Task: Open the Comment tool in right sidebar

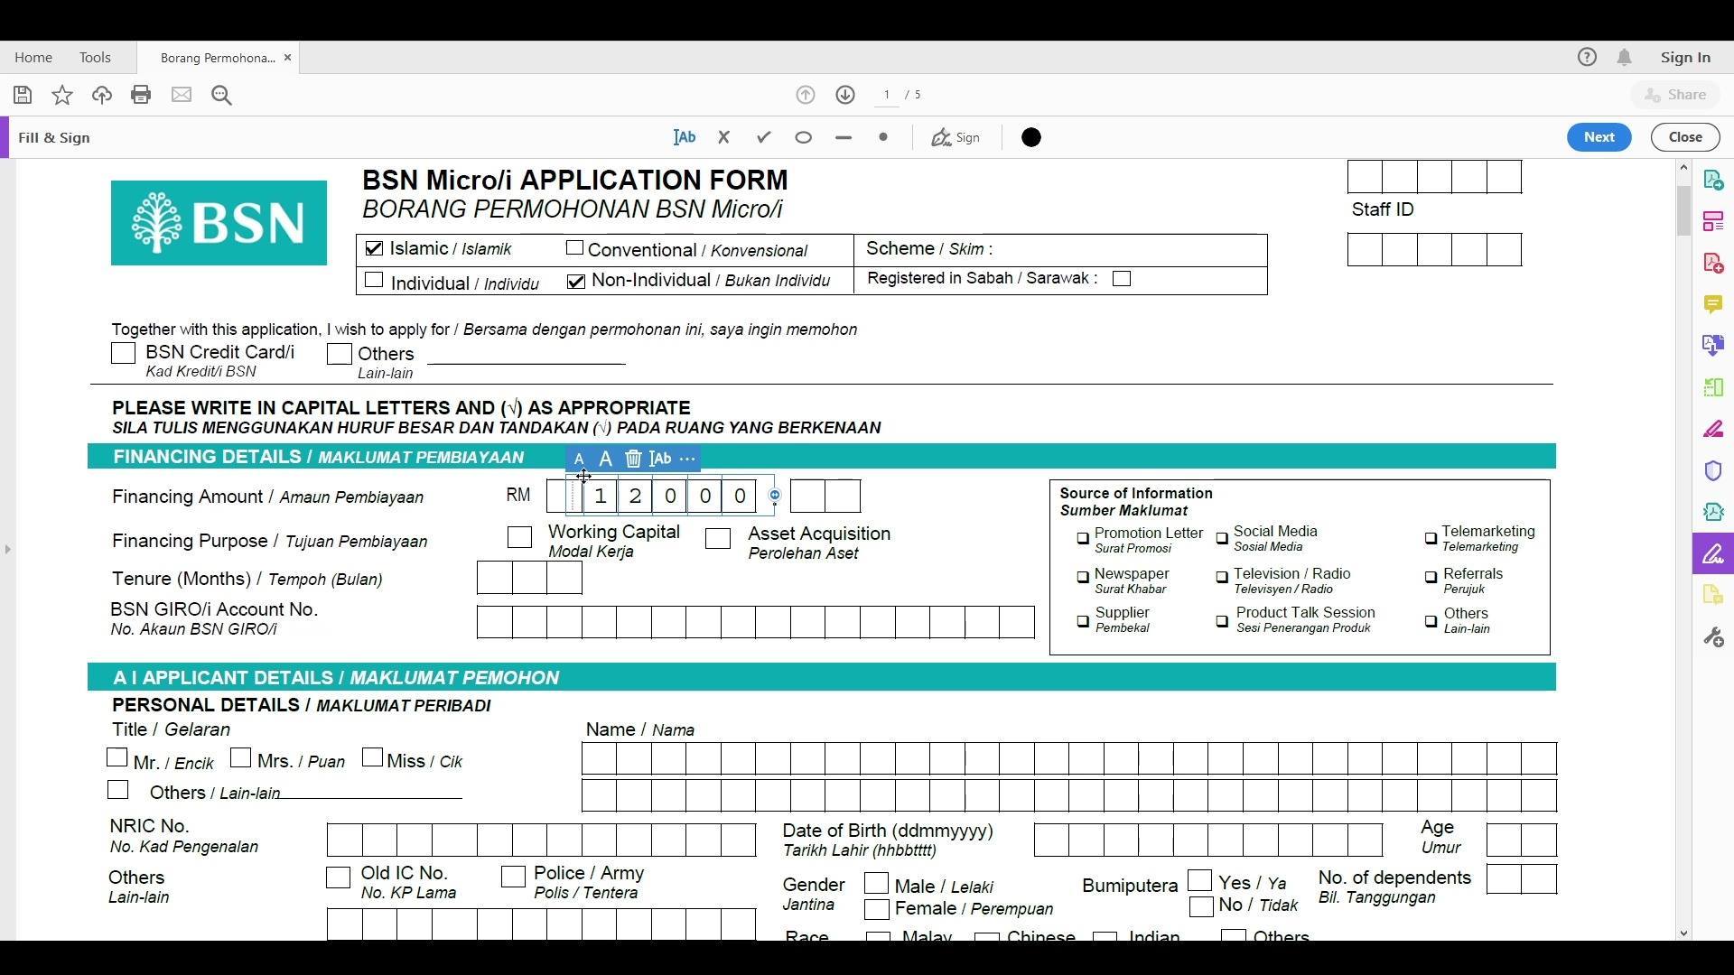Action: [1713, 304]
